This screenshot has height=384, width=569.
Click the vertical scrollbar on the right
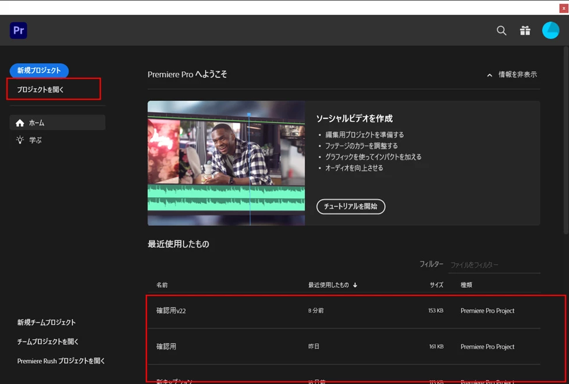[566, 140]
